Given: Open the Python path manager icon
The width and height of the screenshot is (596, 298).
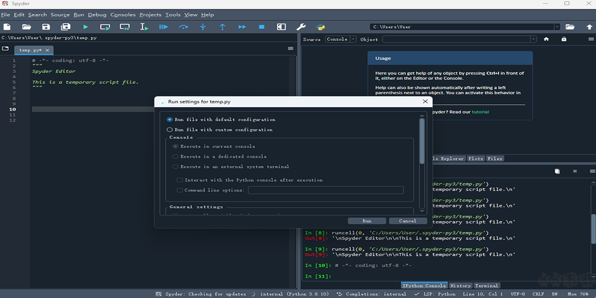Looking at the screenshot, I should pos(320,27).
